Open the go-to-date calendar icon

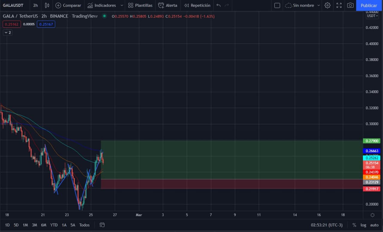(102, 225)
